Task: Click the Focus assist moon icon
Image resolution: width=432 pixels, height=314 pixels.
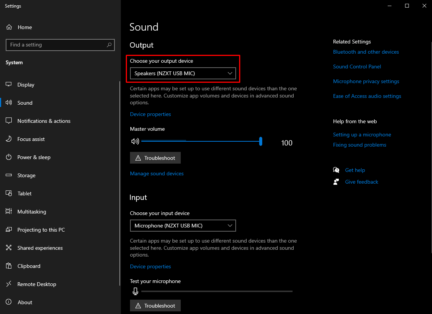Action: click(9, 139)
